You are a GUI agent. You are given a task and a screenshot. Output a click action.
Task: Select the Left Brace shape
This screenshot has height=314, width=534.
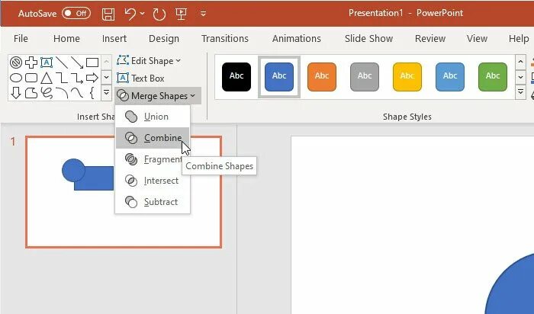(92, 93)
